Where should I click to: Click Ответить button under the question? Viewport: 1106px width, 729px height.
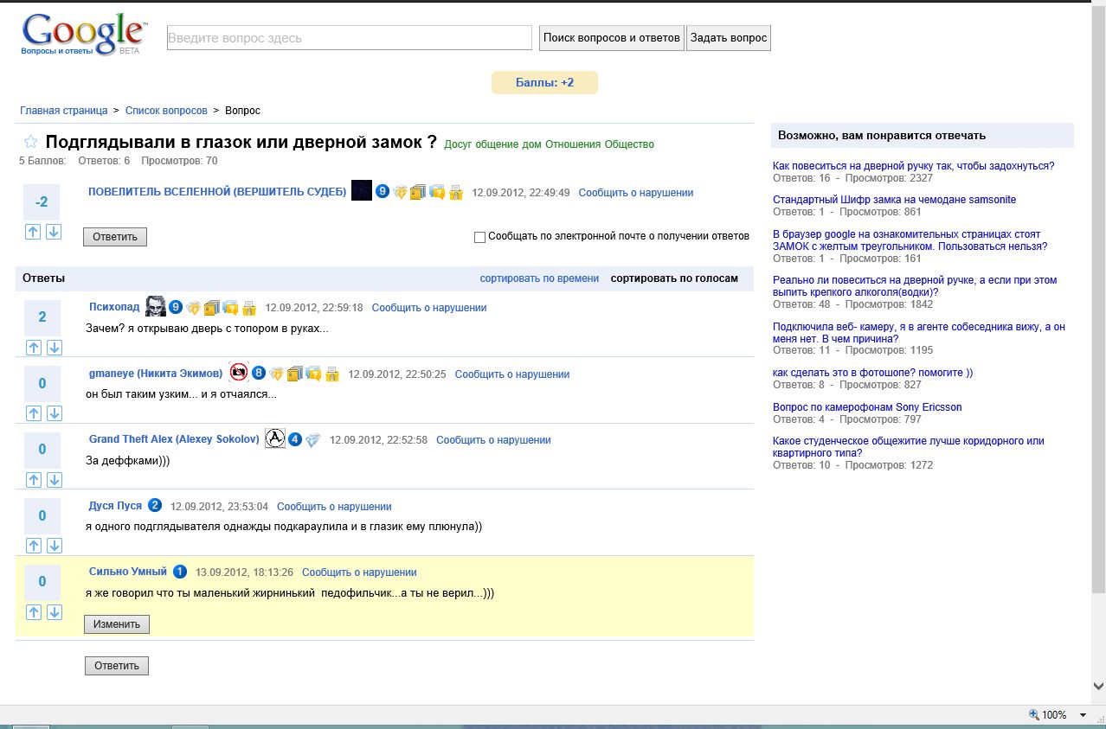click(115, 237)
